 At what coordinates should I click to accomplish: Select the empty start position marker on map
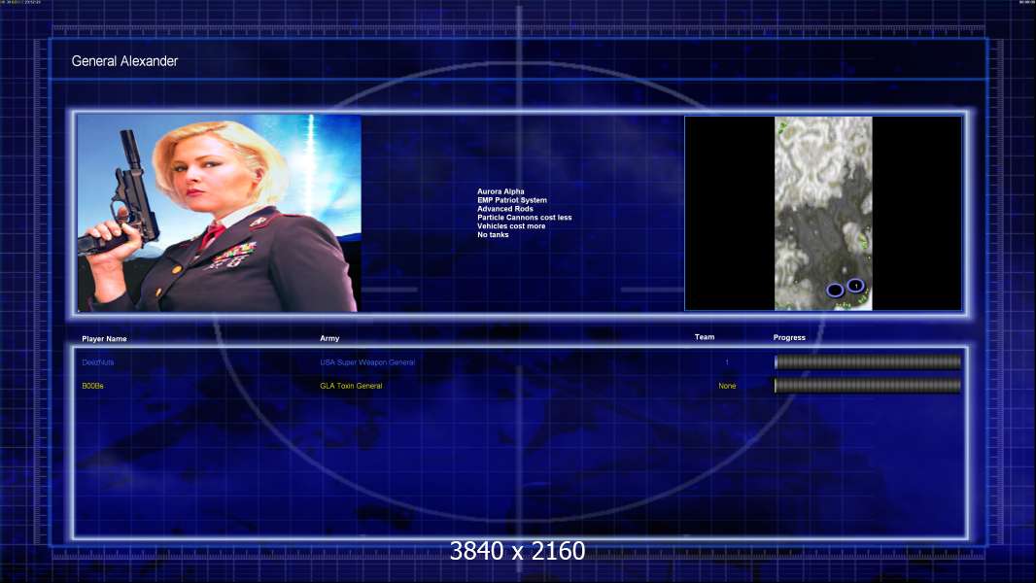point(835,290)
